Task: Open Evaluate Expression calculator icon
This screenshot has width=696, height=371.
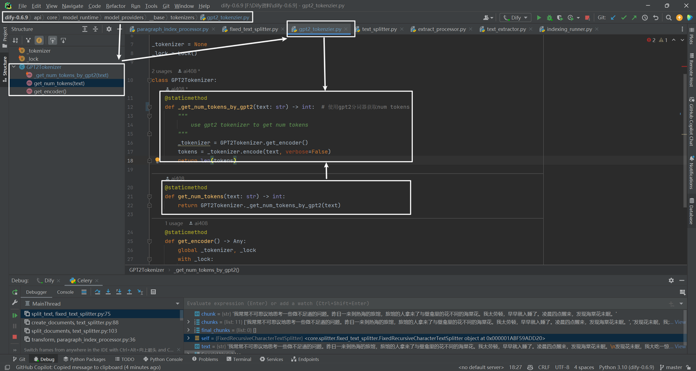Action: coord(153,292)
